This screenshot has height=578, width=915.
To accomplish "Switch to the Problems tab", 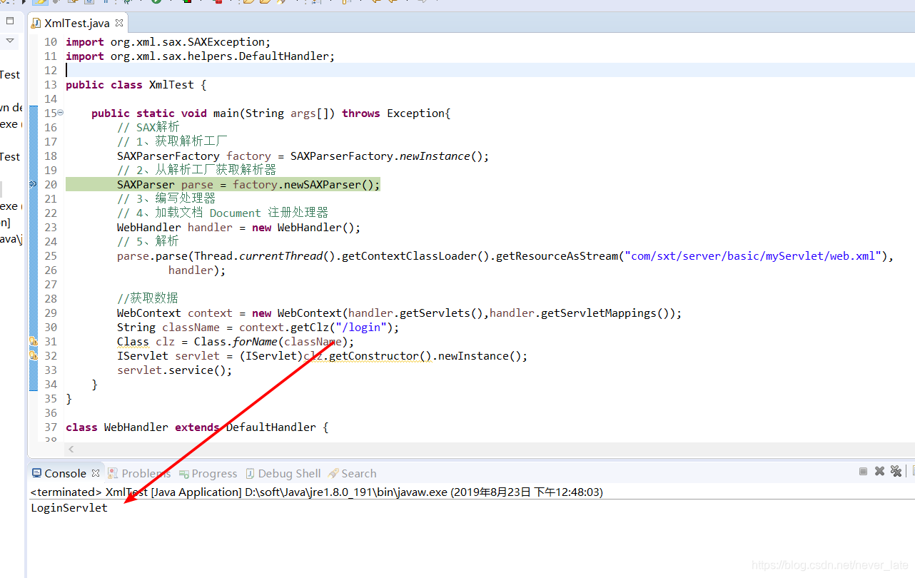I will (x=139, y=473).
